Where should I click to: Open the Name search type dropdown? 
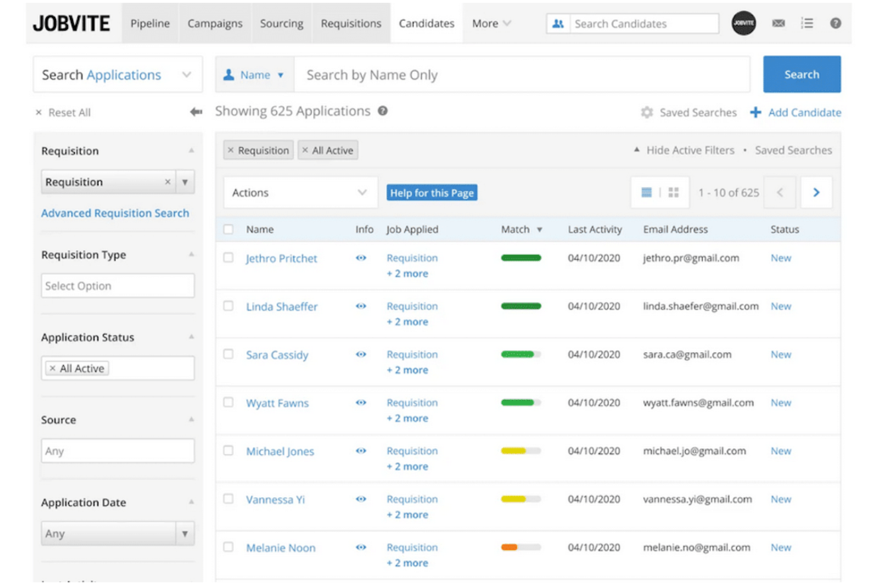click(x=255, y=75)
